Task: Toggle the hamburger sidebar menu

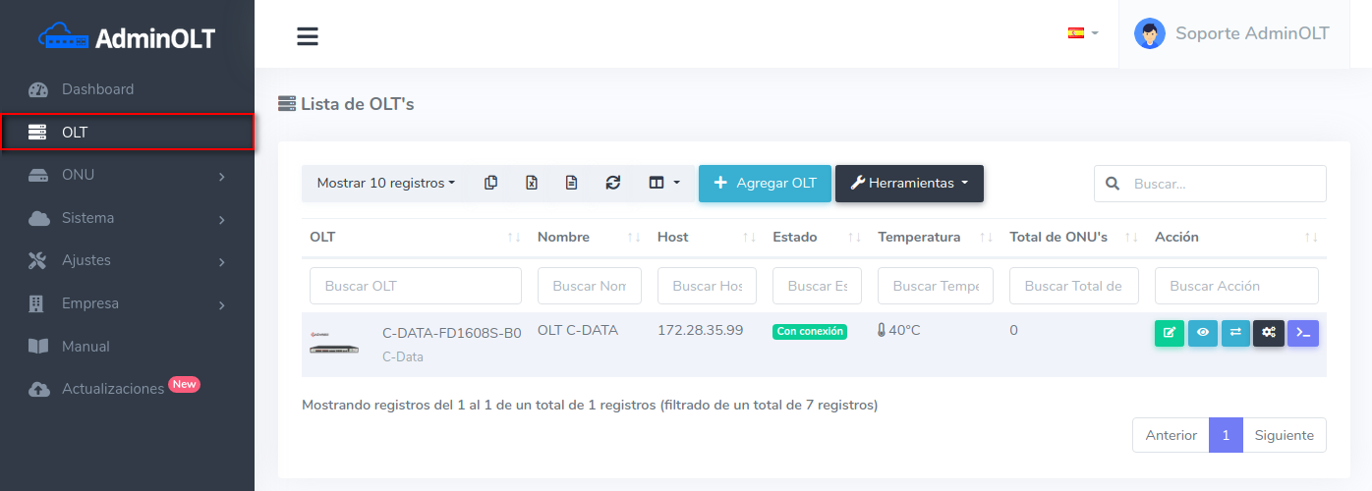Action: pos(308,36)
